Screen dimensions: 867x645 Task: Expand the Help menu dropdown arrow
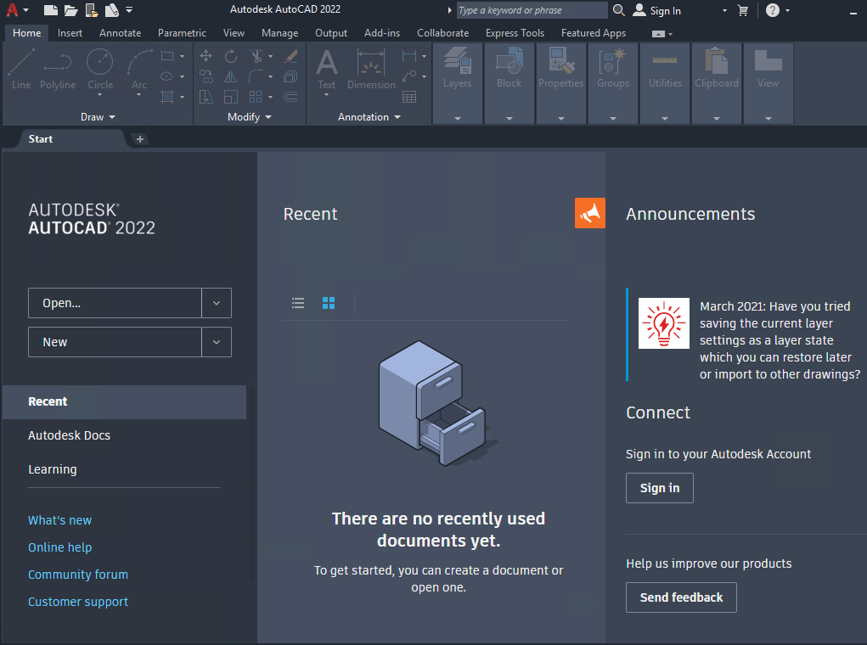coord(788,10)
